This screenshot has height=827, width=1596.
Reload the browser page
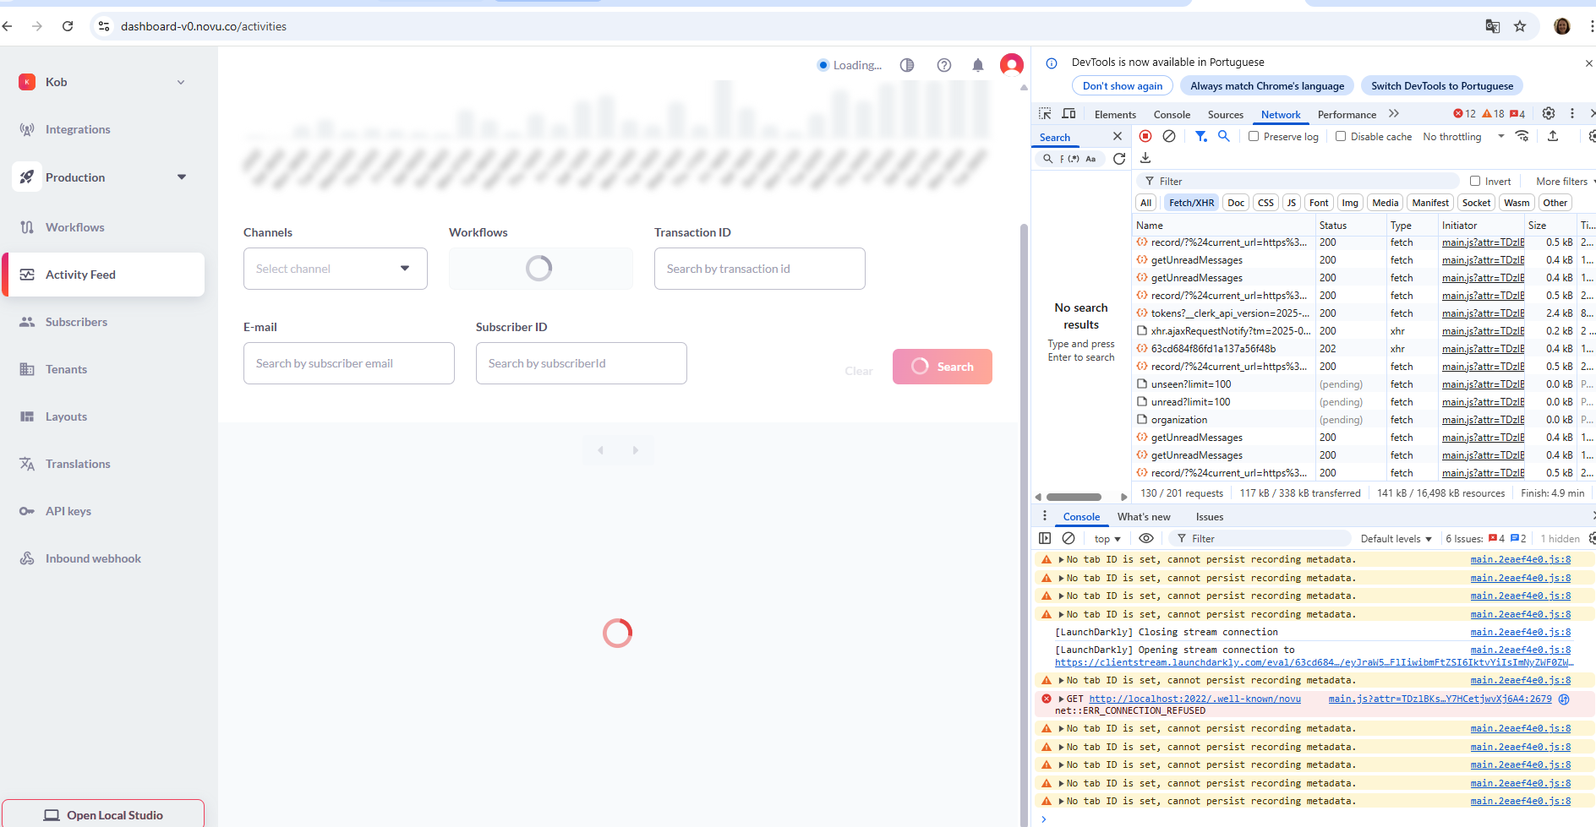(x=68, y=26)
